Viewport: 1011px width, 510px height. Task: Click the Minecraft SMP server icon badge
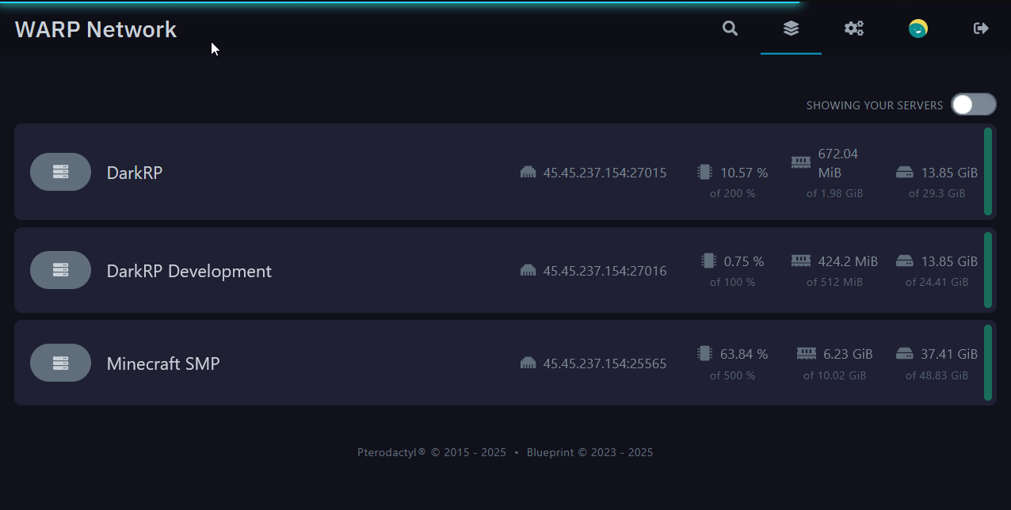[x=60, y=363]
